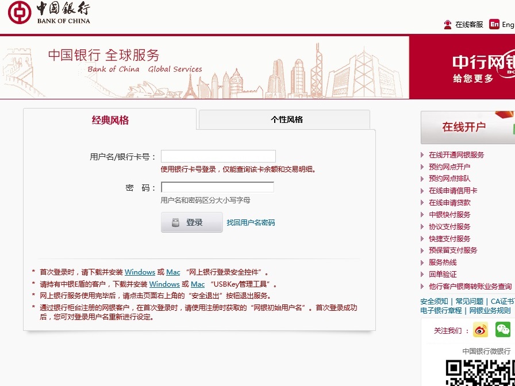Click the arrow bullet beside 服务热线
This screenshot has width=515, height=386.
point(422,263)
